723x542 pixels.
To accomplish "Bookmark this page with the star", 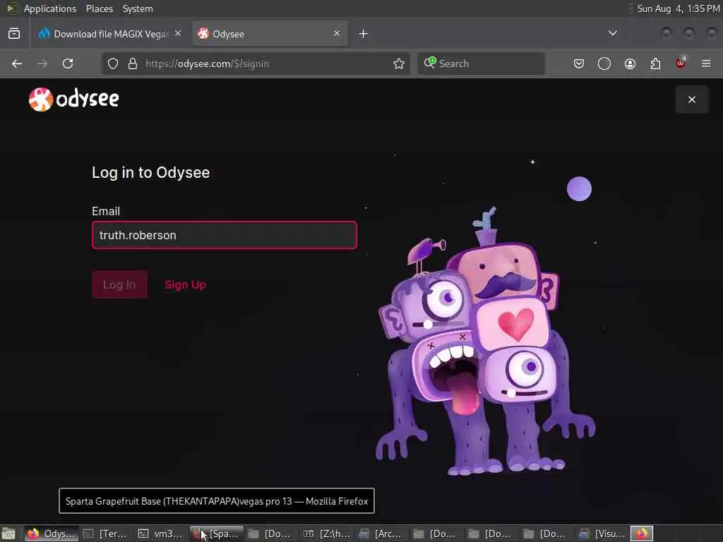I will [399, 64].
